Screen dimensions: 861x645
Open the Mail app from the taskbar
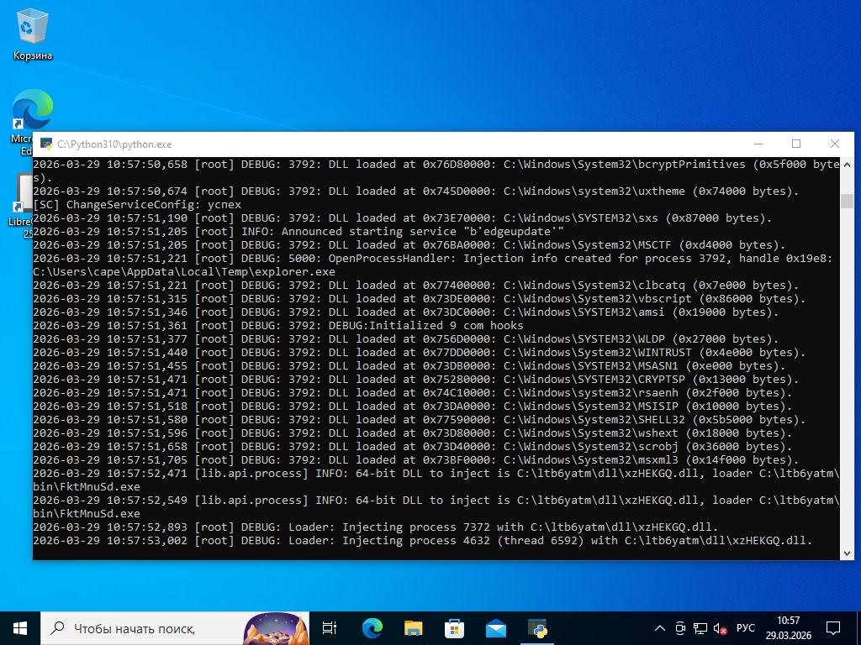(x=495, y=628)
